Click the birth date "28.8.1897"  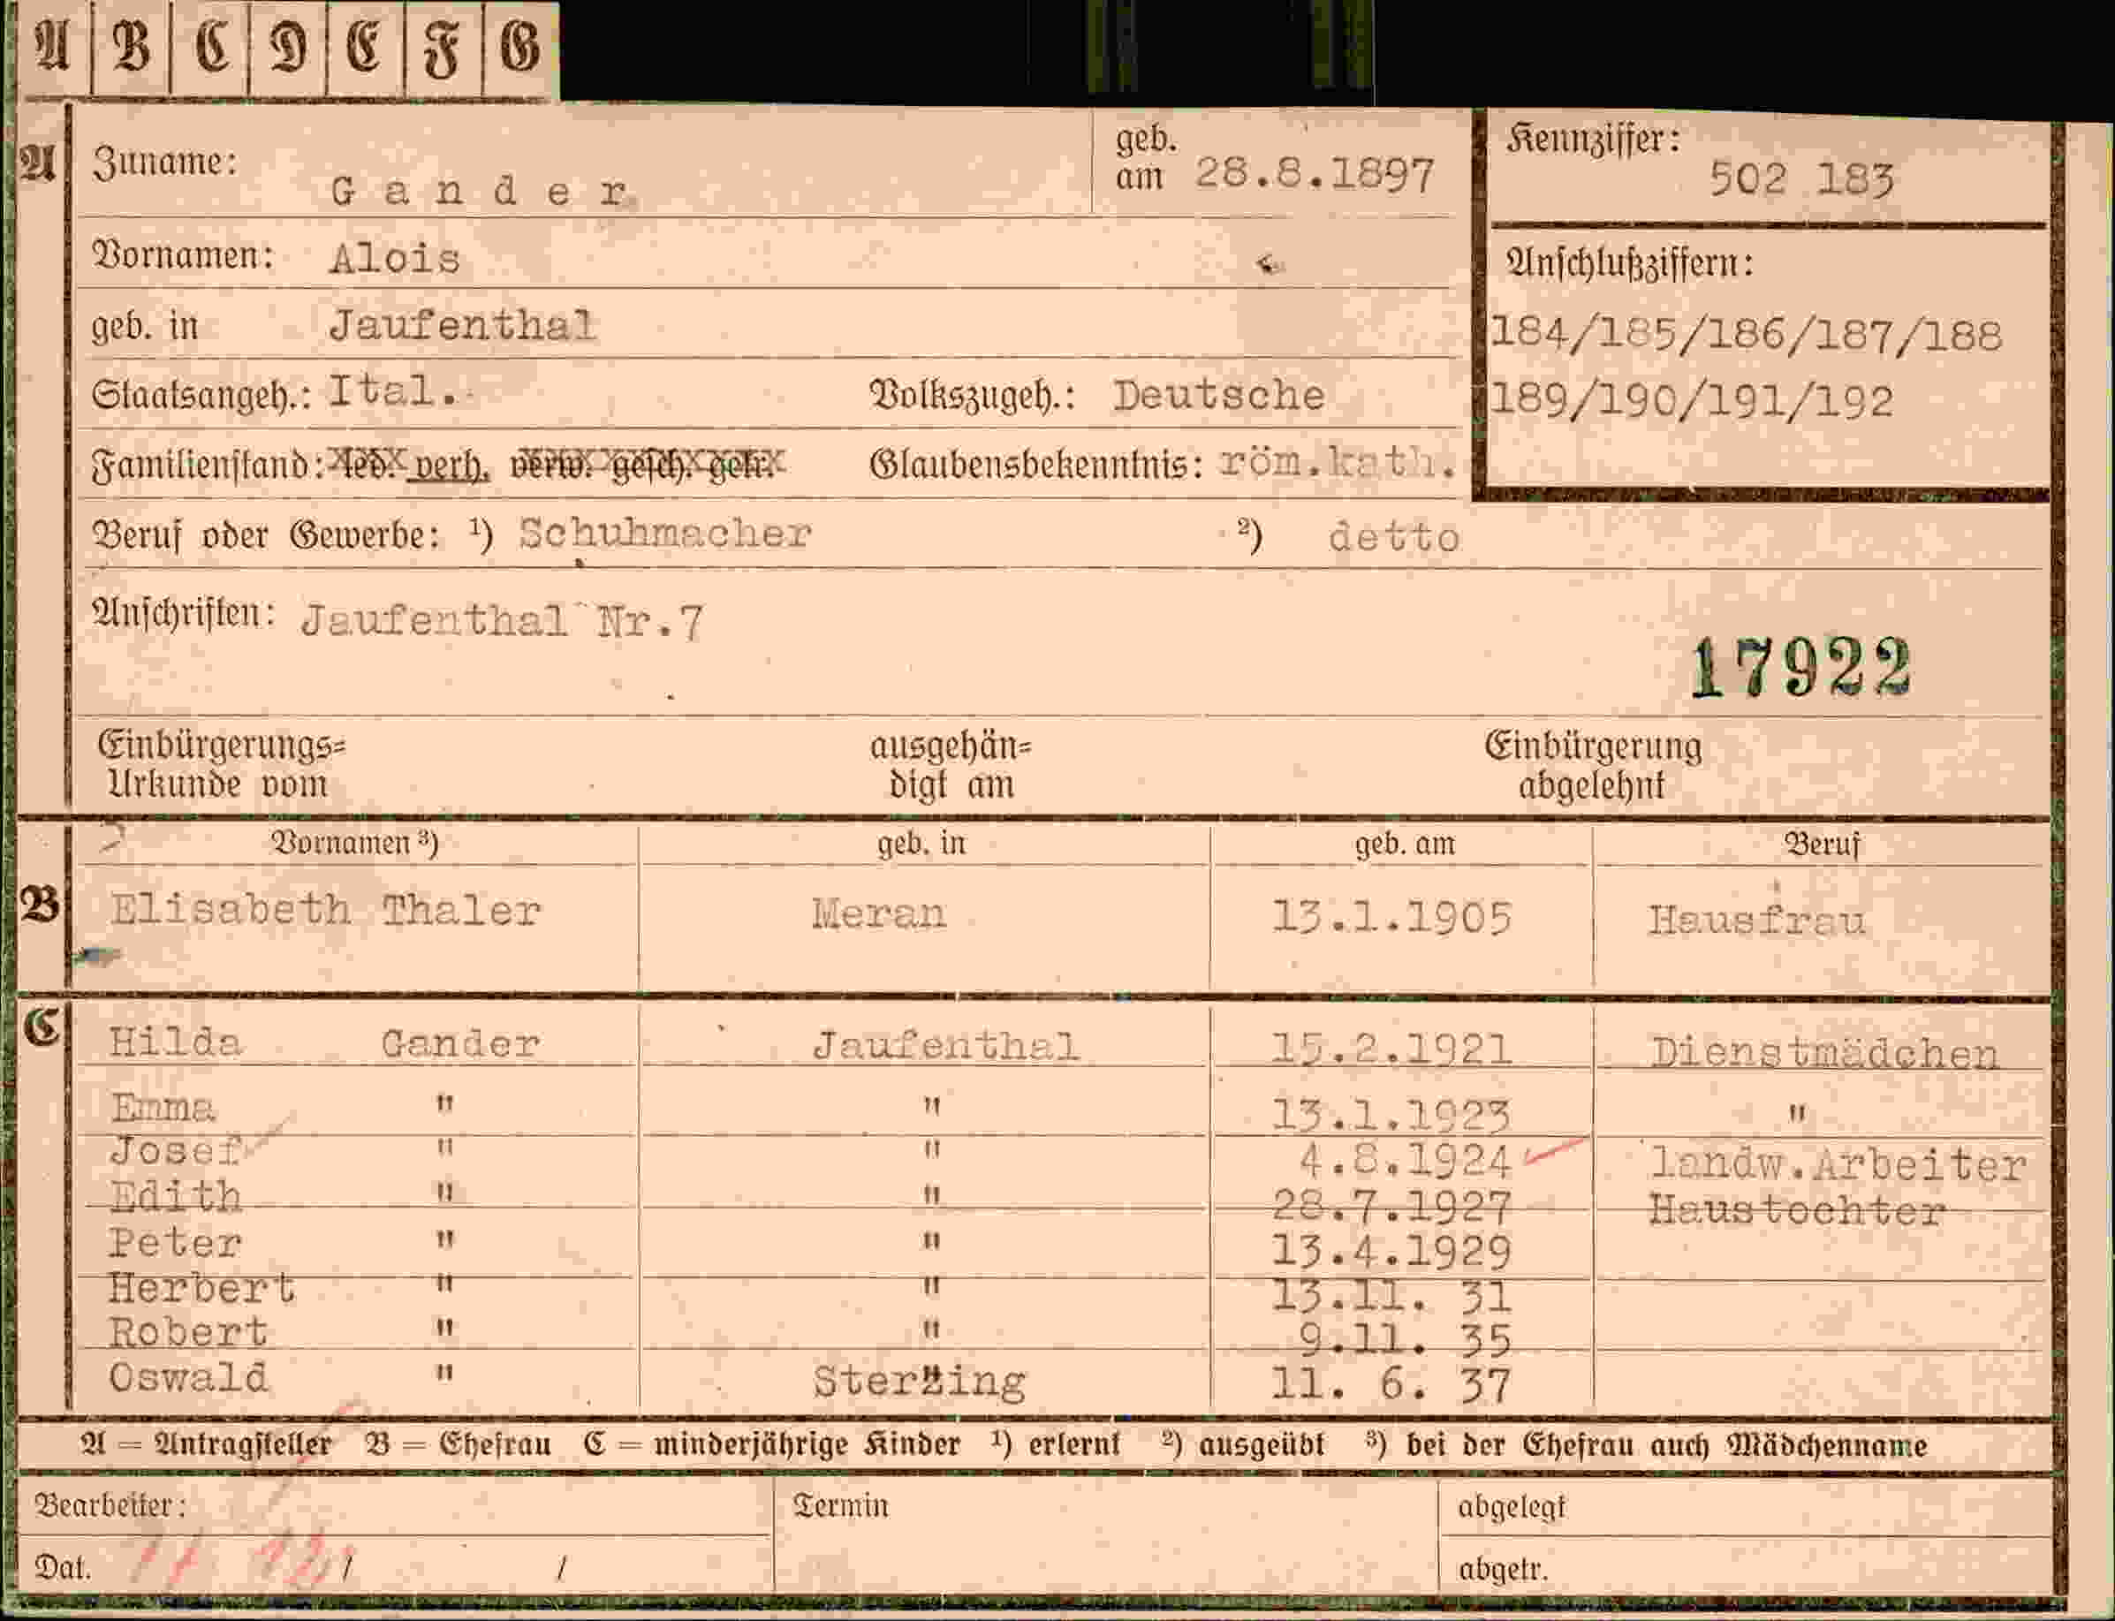click(x=1315, y=175)
